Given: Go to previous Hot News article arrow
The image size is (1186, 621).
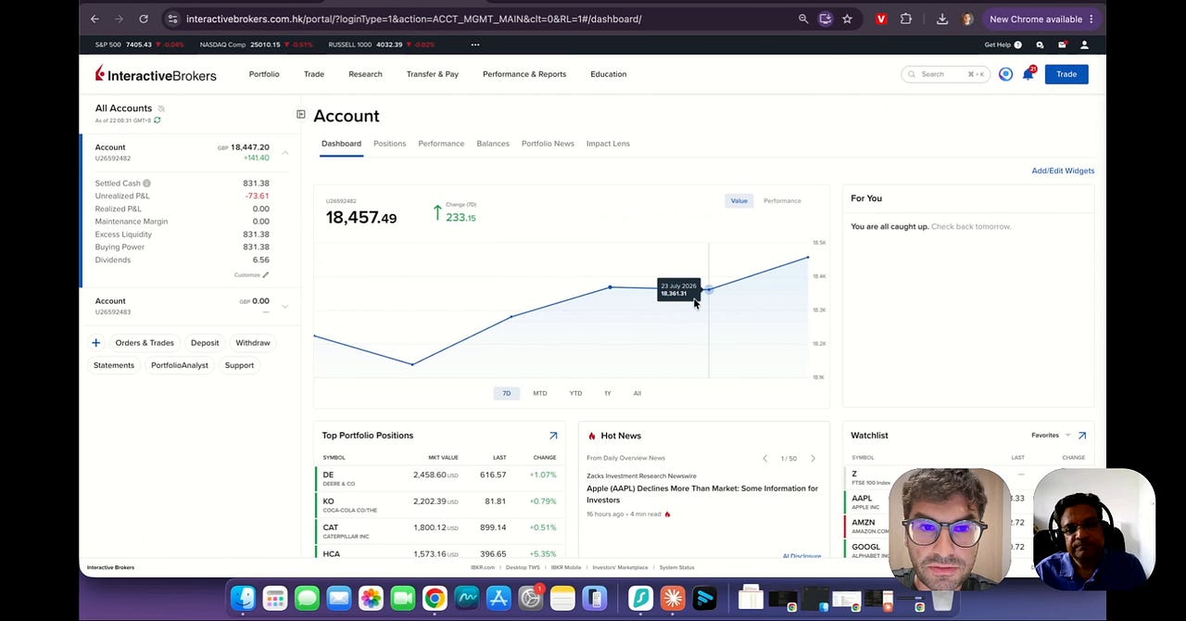Looking at the screenshot, I should pos(764,458).
